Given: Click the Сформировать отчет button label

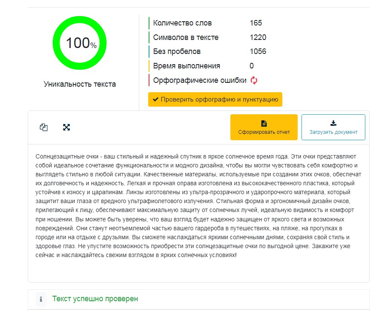Looking at the screenshot, I should coord(264,132).
